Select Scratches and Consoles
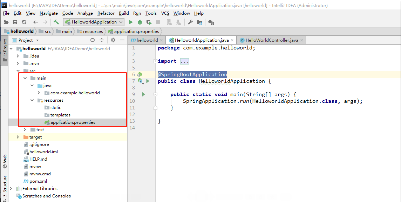The height and width of the screenshot is (202, 401). coord(43,196)
